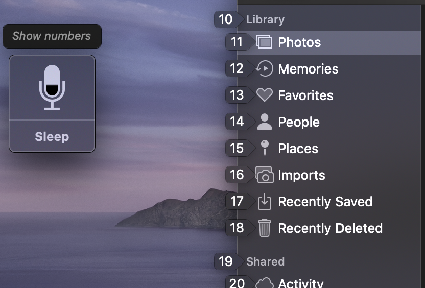Click the number 13 badge
425x288 pixels.
(x=237, y=95)
